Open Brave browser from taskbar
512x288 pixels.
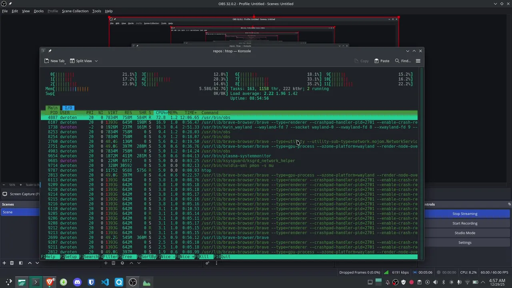pos(50,282)
